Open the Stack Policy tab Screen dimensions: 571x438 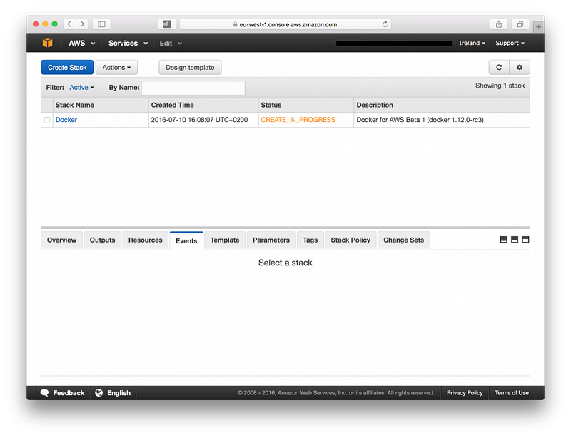[x=350, y=240]
